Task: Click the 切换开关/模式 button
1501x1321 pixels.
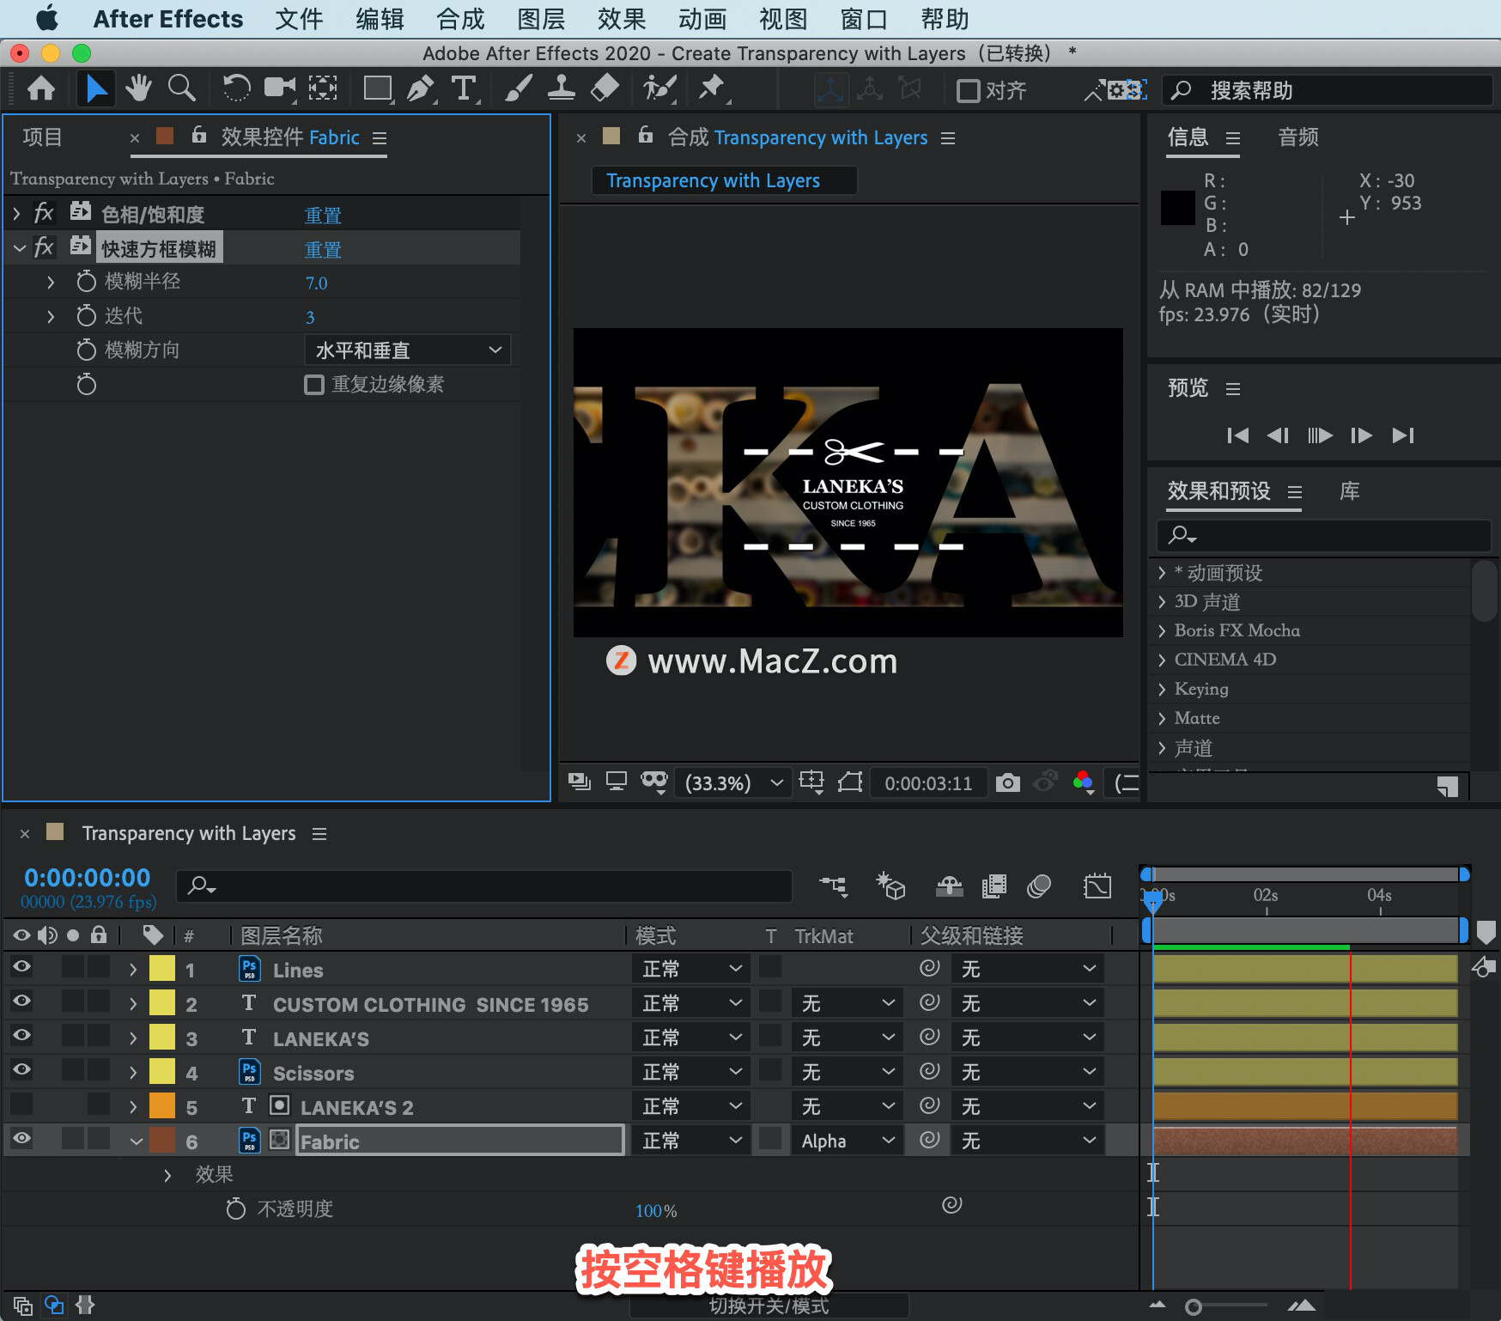Action: pos(769,1306)
